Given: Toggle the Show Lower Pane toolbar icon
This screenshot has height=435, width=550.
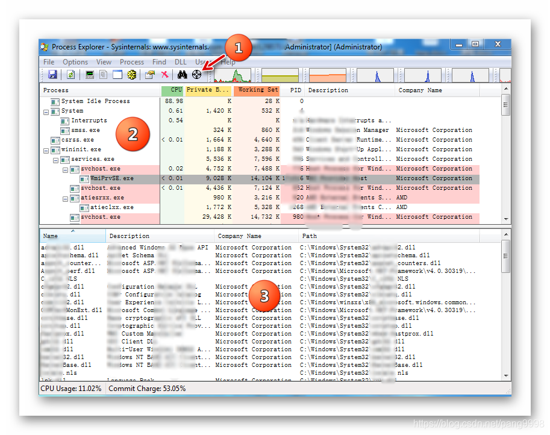Looking at the screenshot, I should pyautogui.click(x=117, y=75).
